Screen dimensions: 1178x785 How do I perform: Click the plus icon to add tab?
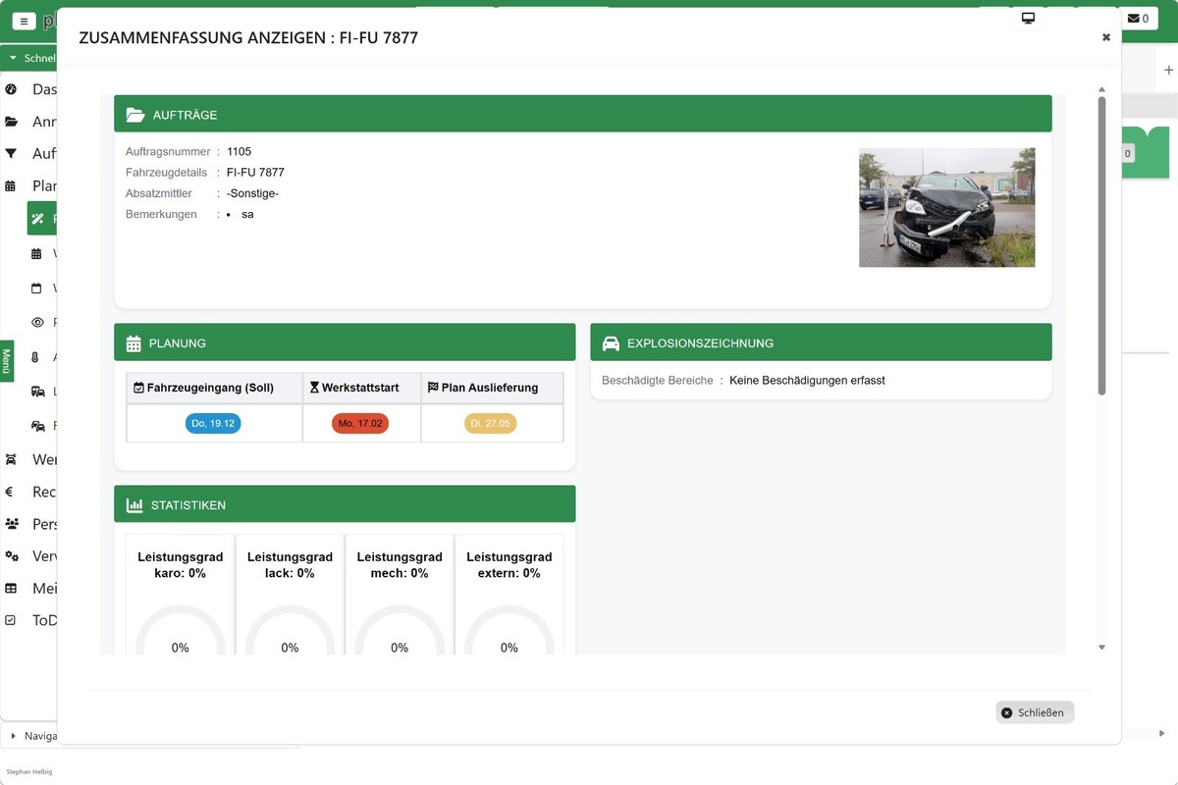click(1168, 71)
